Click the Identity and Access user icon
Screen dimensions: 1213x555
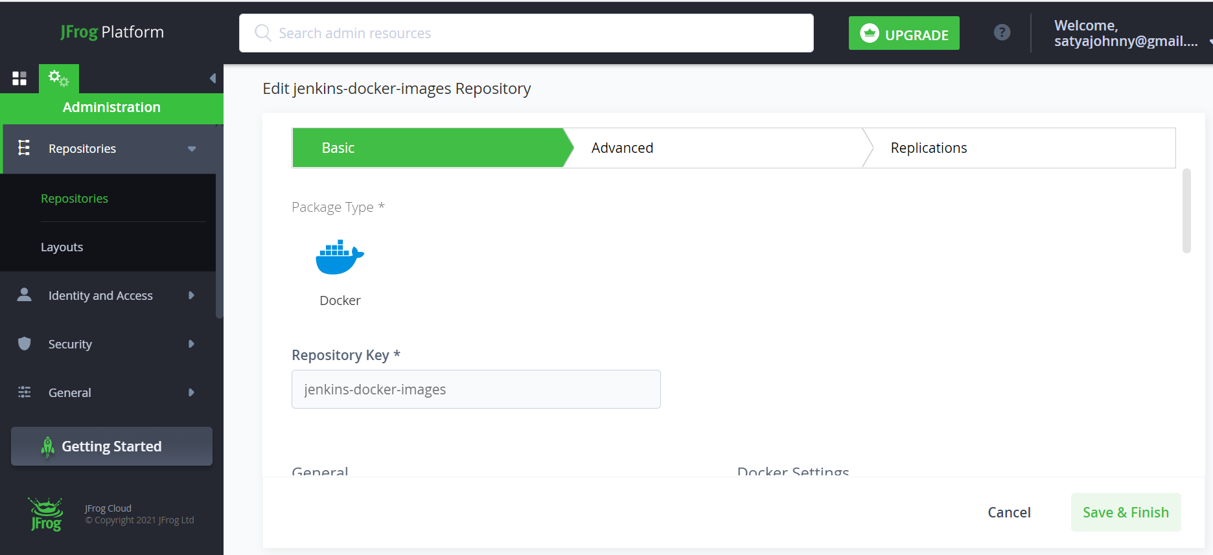coord(25,295)
